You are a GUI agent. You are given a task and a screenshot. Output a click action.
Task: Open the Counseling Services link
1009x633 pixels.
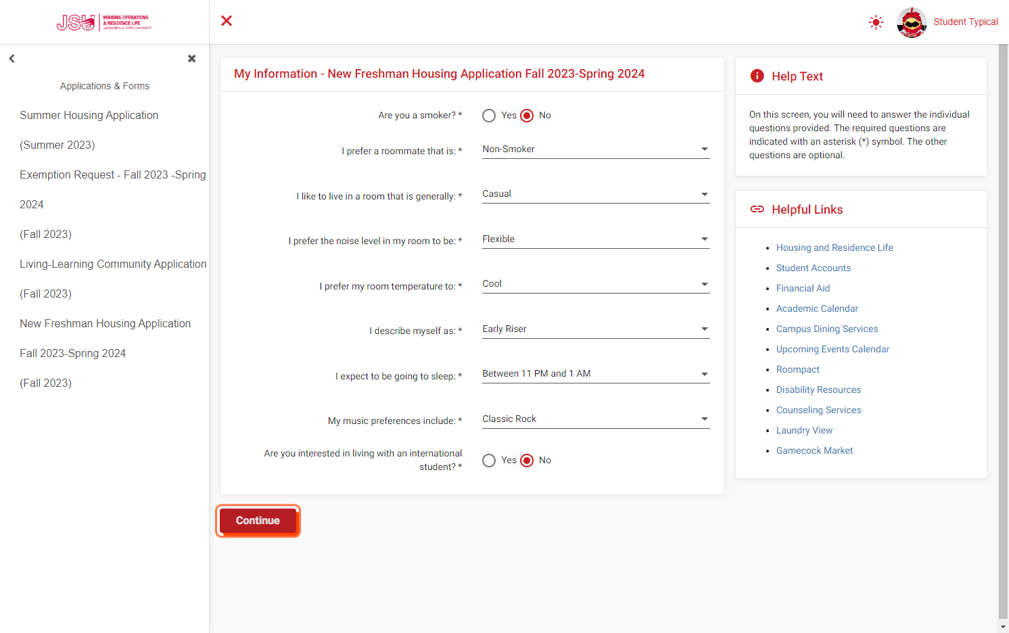point(818,410)
